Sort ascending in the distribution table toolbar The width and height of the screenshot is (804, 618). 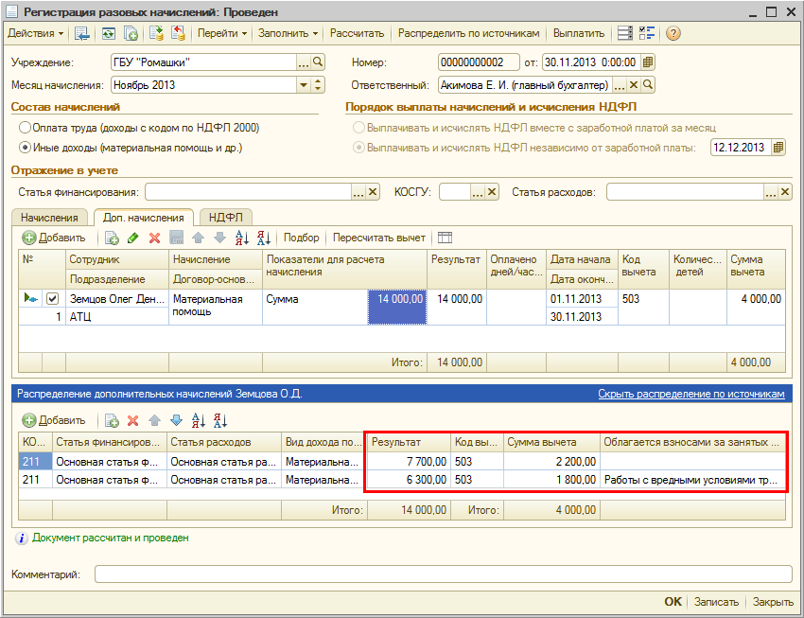click(x=199, y=420)
